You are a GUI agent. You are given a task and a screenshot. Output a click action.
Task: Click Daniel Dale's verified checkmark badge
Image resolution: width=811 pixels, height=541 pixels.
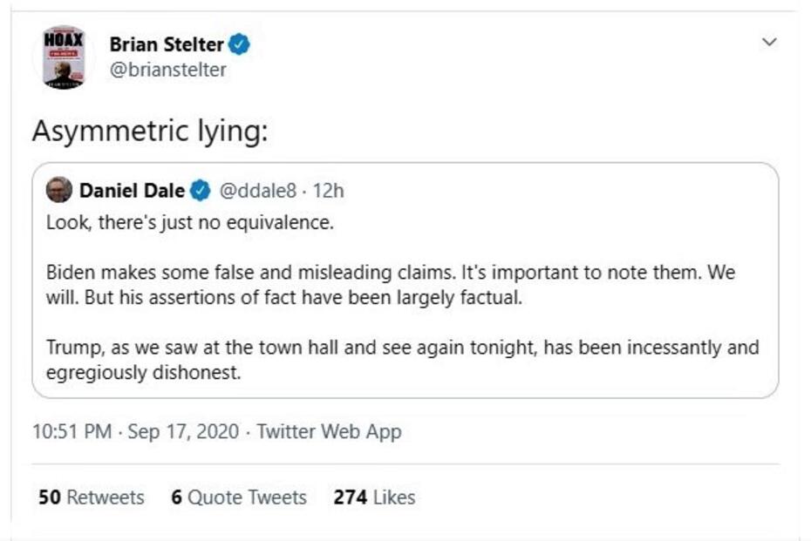(201, 190)
